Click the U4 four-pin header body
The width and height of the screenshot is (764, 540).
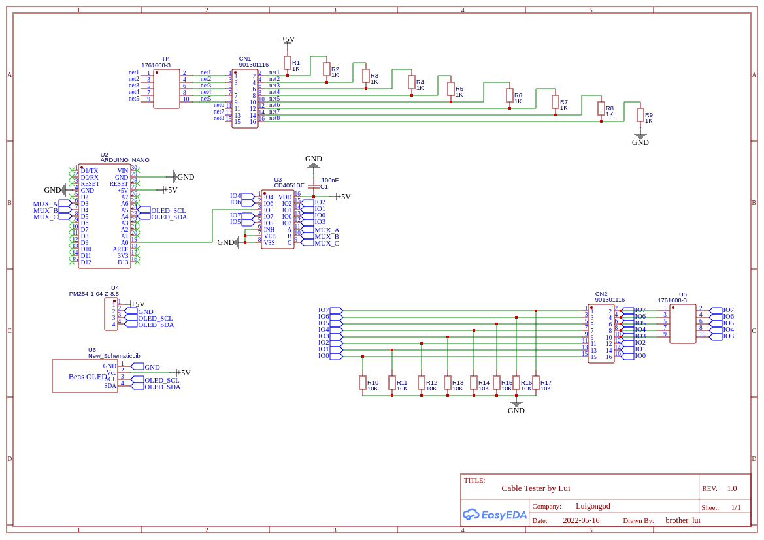tap(111, 315)
